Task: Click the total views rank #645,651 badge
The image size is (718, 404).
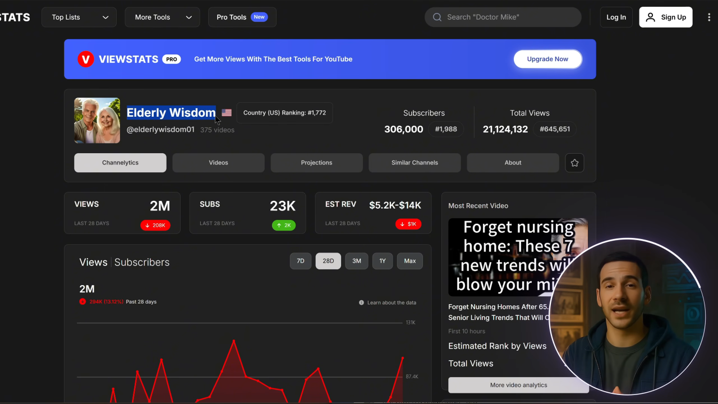Action: (555, 129)
